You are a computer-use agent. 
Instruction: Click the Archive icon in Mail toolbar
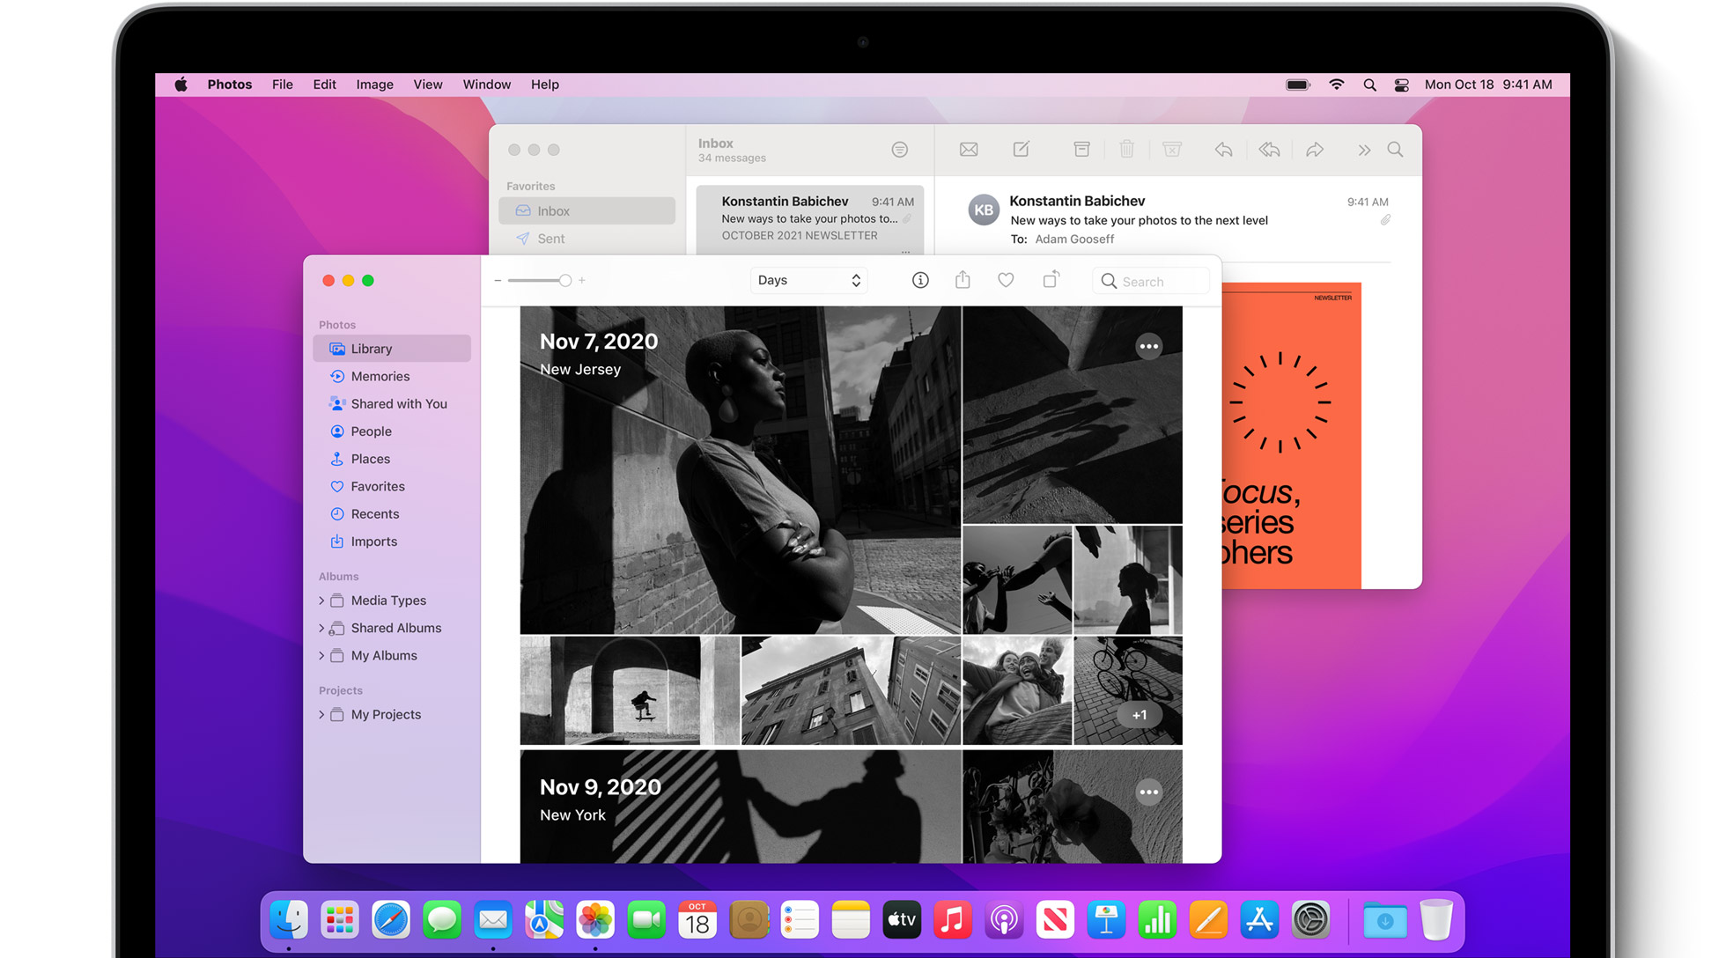tap(1081, 150)
